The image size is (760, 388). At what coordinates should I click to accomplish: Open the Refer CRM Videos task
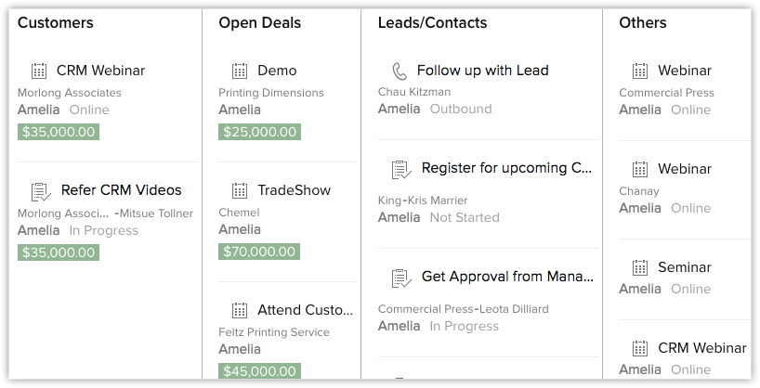pyautogui.click(x=121, y=190)
